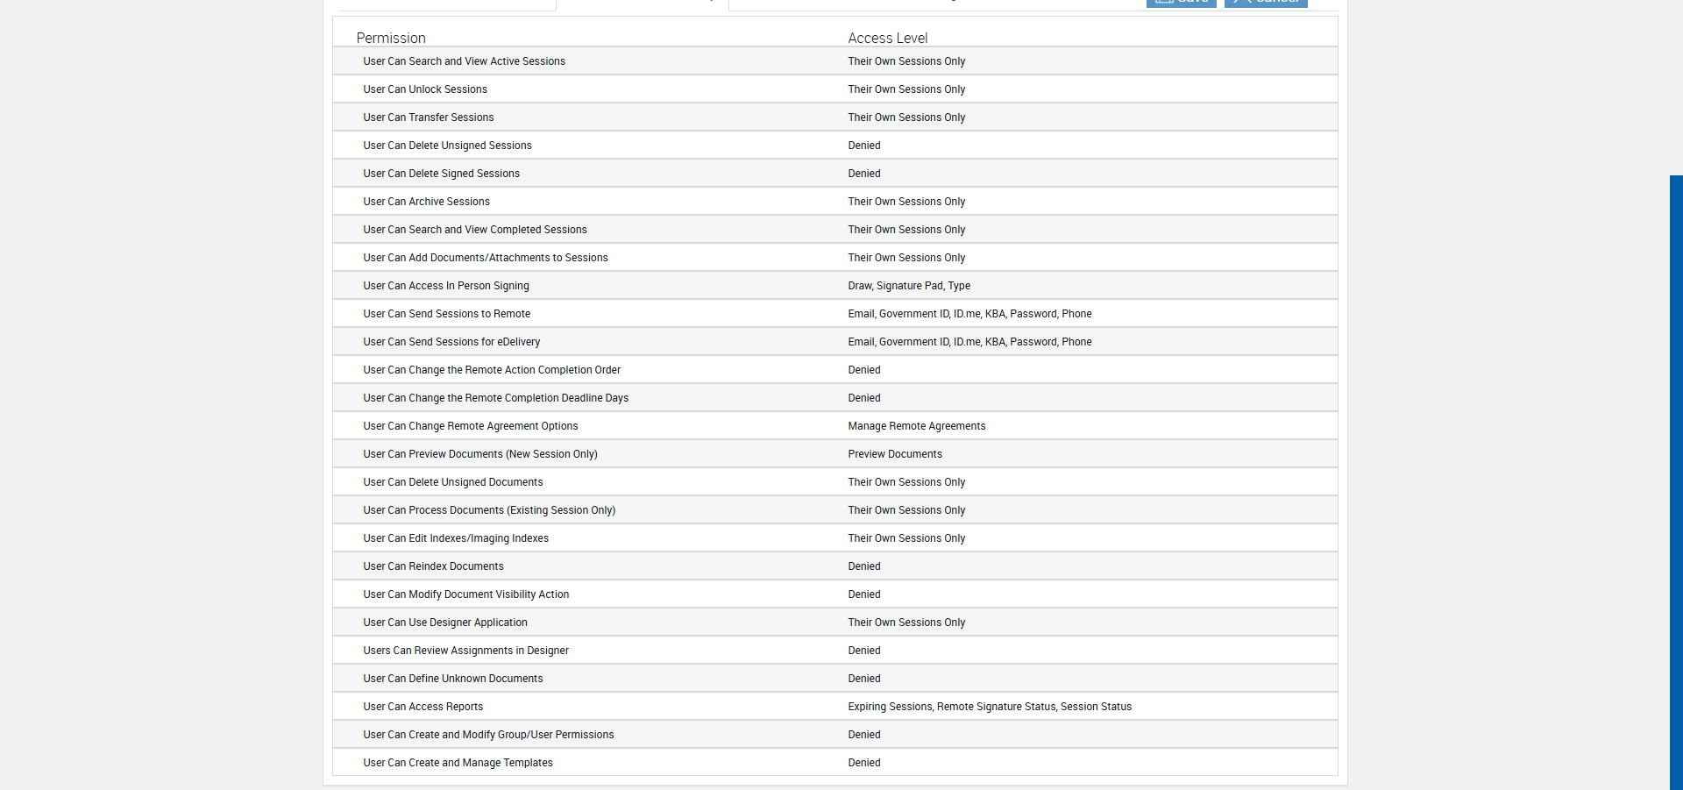
Task: Click 'Preview Documents' access level value
Action: tap(895, 454)
